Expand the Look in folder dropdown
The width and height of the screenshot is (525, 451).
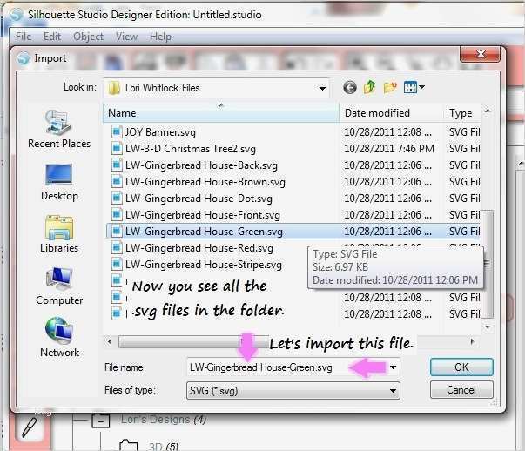[322, 89]
